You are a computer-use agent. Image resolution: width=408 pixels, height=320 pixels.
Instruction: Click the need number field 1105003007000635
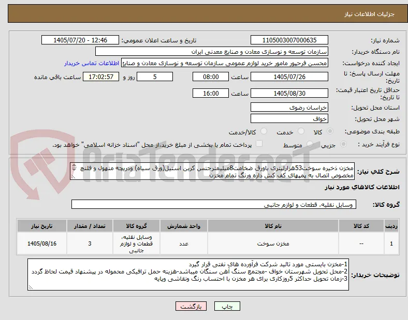[x=289, y=40]
